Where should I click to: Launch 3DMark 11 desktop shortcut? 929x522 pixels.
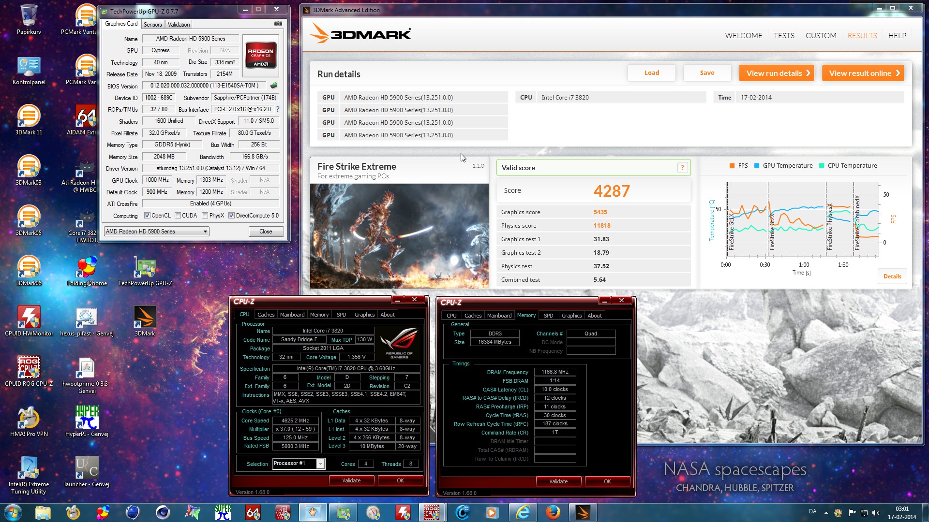29,120
